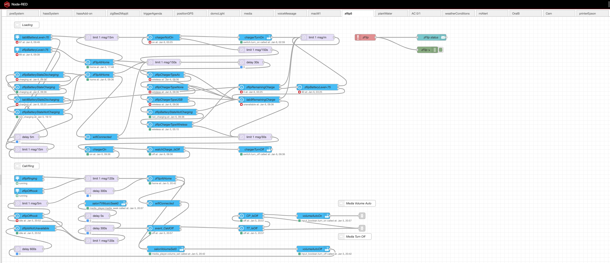Screen dimensions: 610x263
Task: Click the timer icon on the delay 30s node
Action: (242, 62)
